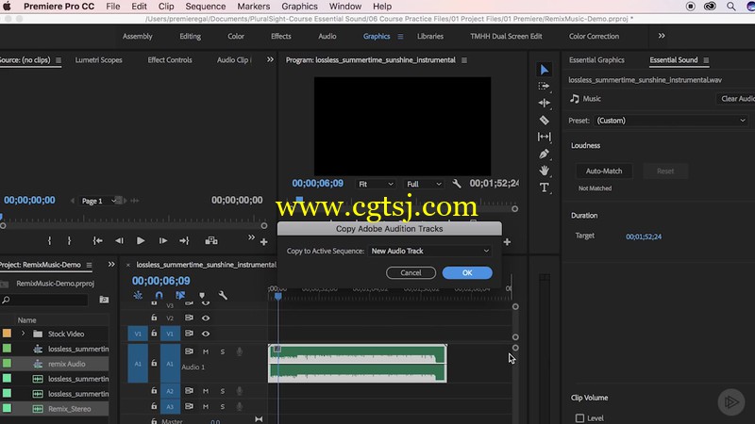Expand the Stock Video bin
The image size is (755, 424).
(23, 334)
